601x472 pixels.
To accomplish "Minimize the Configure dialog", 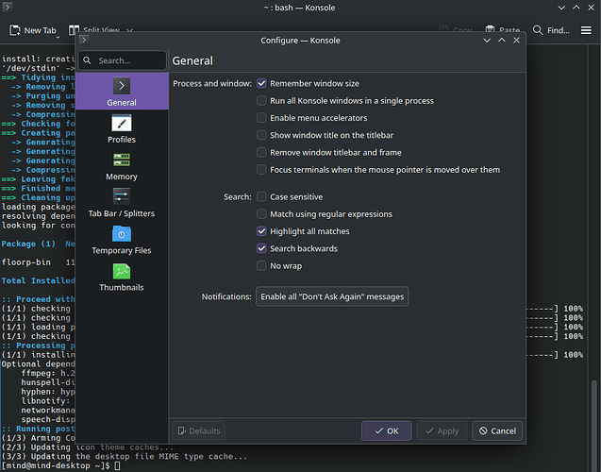I will pos(487,41).
